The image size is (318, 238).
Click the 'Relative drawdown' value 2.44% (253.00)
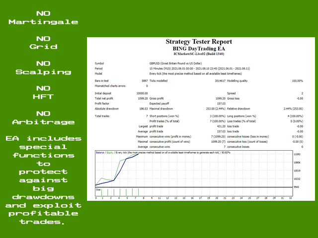click(x=293, y=109)
